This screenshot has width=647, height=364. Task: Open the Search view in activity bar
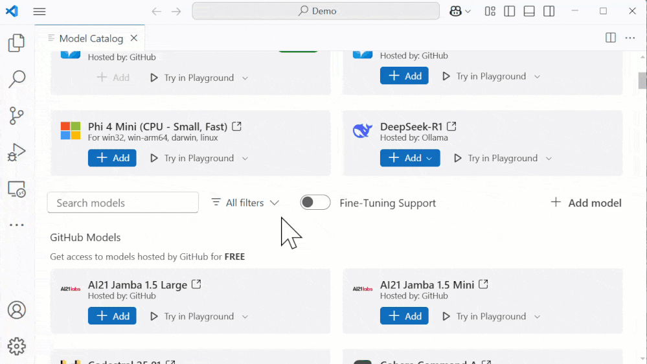tap(16, 79)
